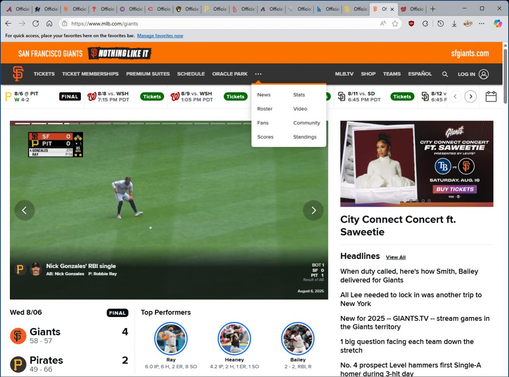
Task: Add this page to favorites star
Action: (x=395, y=24)
